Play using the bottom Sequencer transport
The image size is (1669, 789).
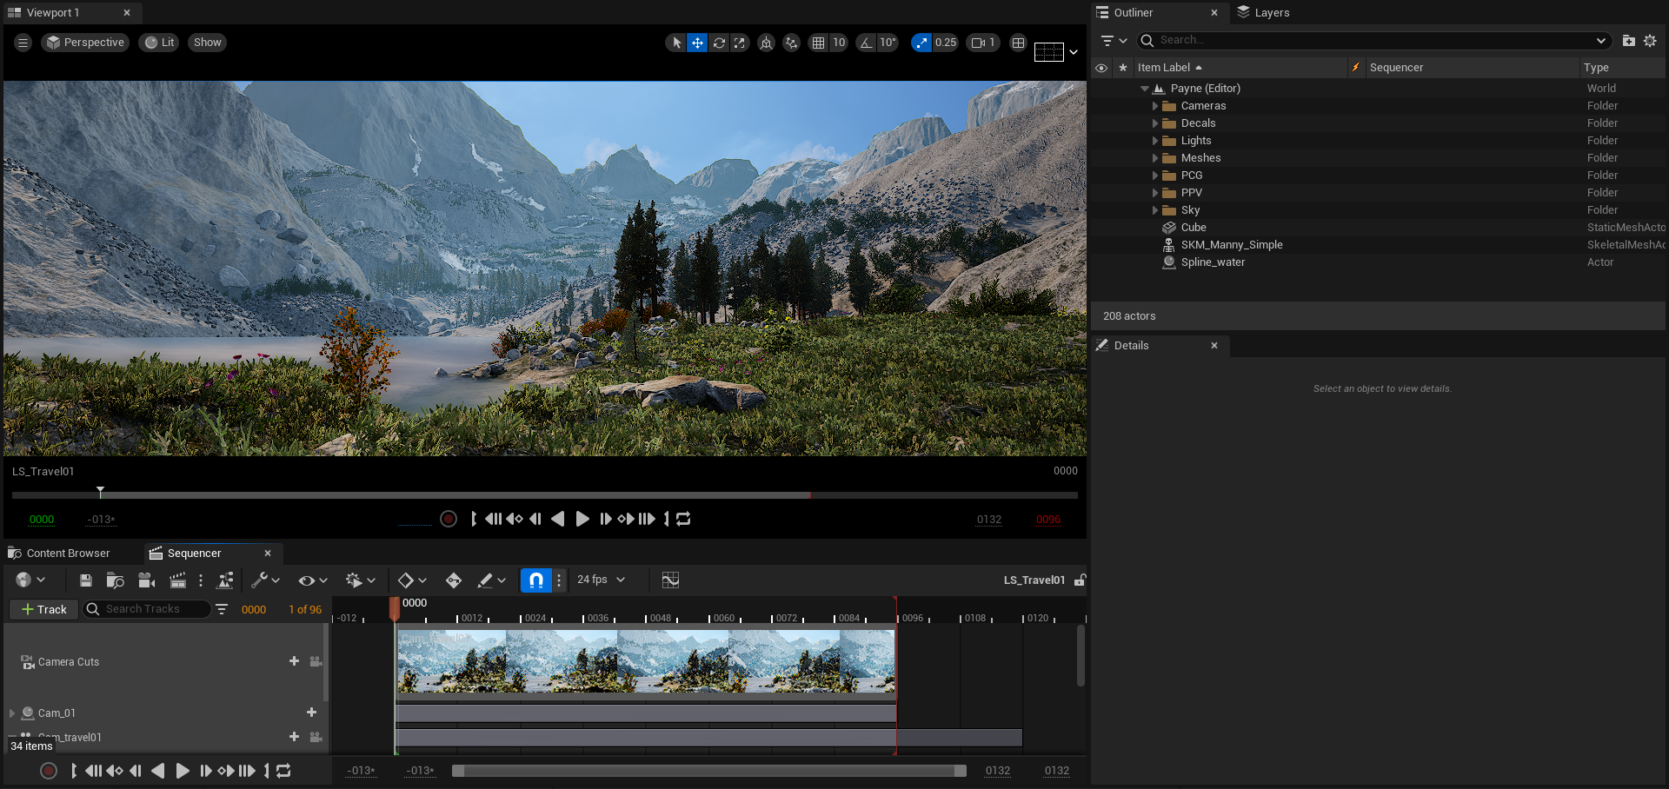tap(183, 771)
